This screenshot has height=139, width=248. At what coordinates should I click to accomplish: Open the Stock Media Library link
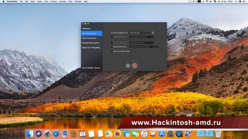pyautogui.click(x=91, y=68)
